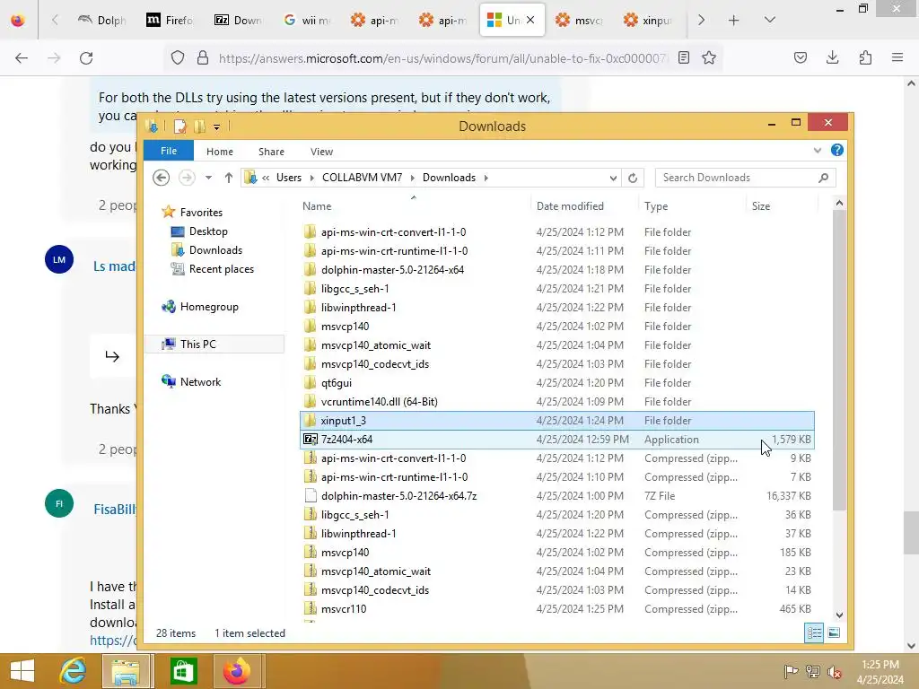Show site security padlock info
Screen dimensions: 919x689
203,58
